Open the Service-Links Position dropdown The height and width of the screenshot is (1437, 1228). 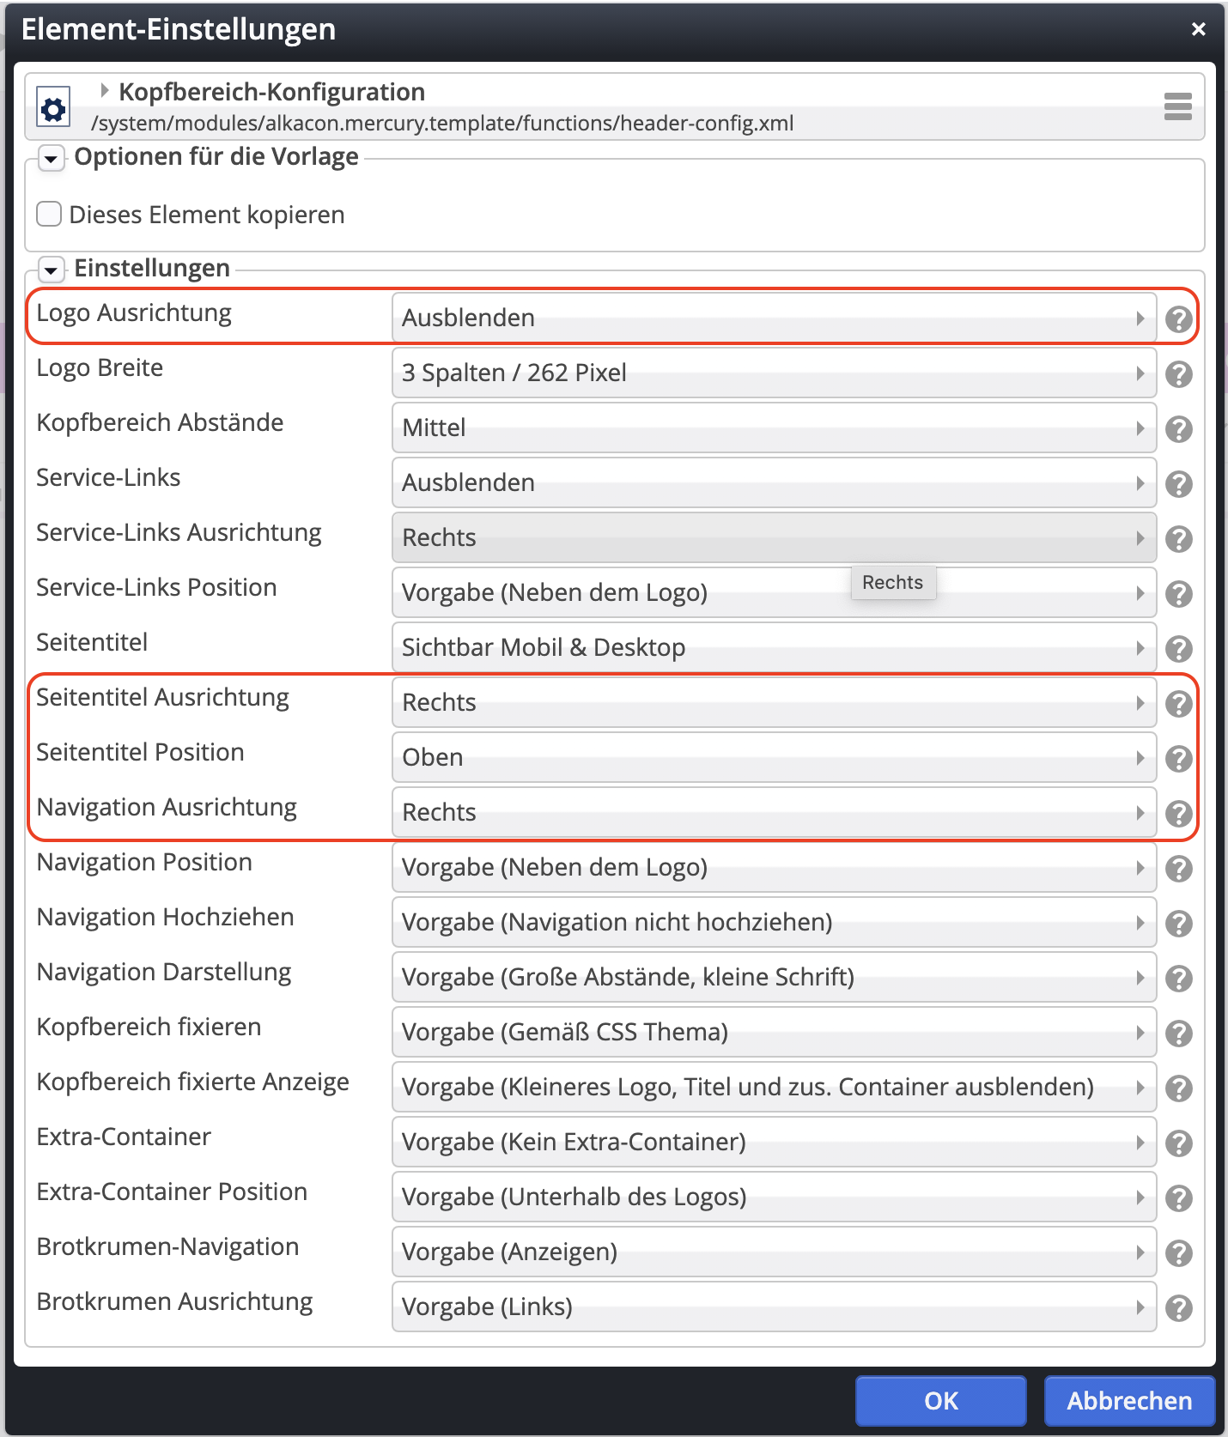(774, 592)
